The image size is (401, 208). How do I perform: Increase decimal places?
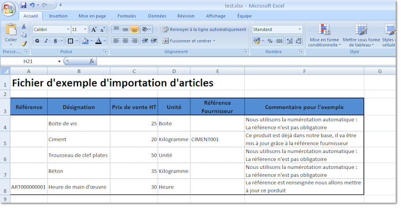(x=290, y=41)
